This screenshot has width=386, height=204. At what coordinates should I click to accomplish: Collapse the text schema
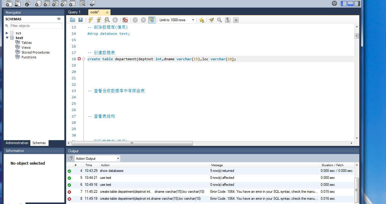click(7, 38)
